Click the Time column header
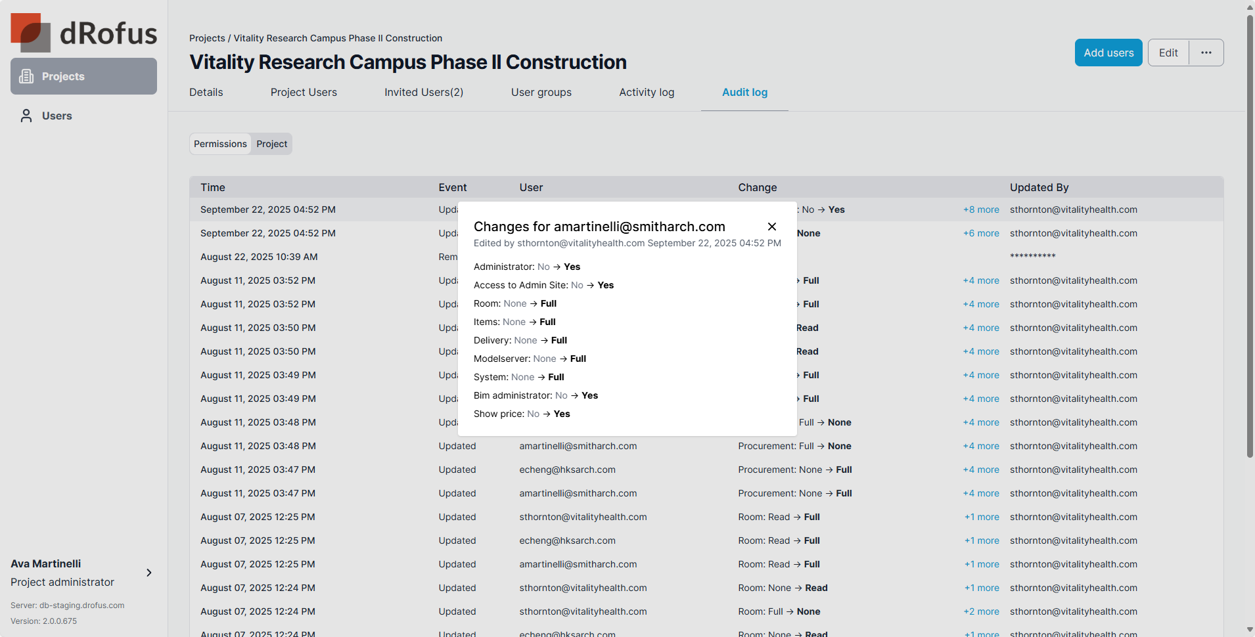 213,187
